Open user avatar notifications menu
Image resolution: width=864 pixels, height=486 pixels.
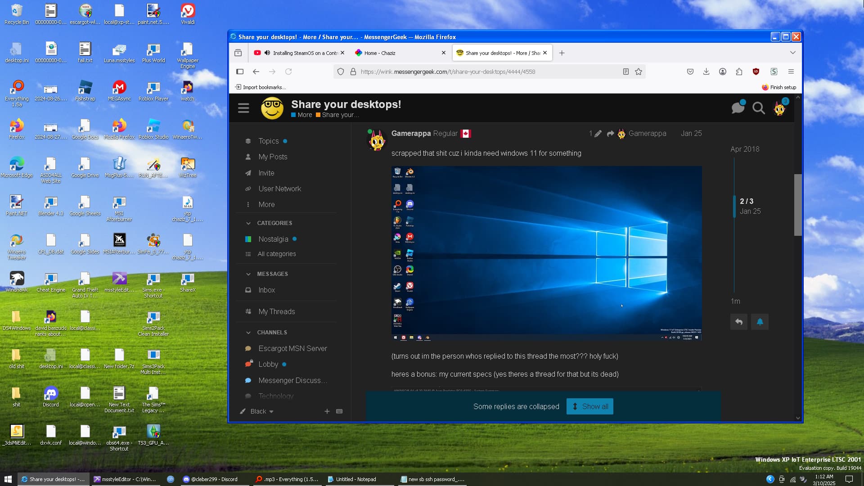tap(779, 108)
